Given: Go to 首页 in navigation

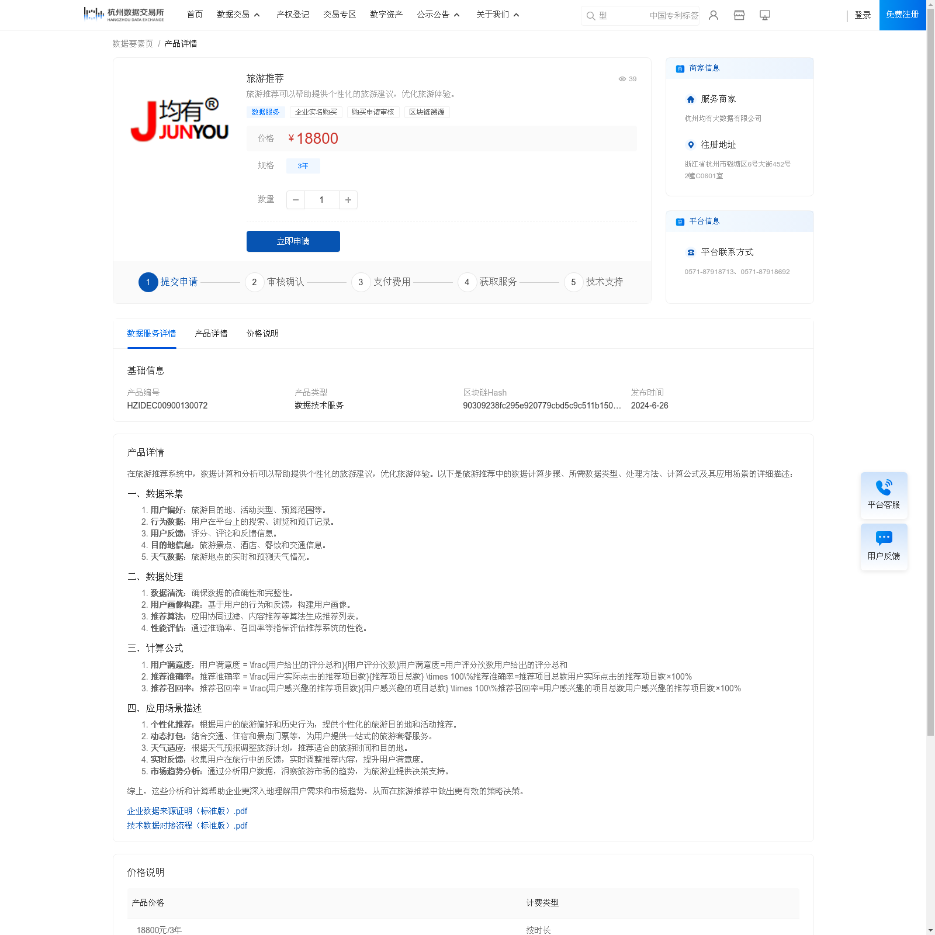Looking at the screenshot, I should (195, 15).
